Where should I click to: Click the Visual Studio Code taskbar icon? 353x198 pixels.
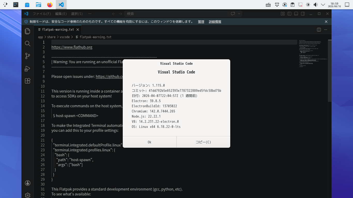61,5
